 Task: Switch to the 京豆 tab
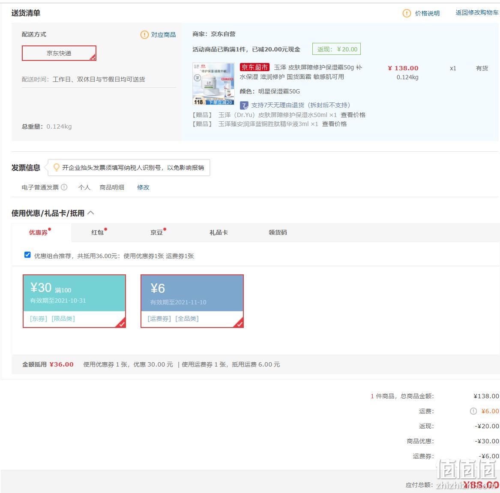(156, 232)
